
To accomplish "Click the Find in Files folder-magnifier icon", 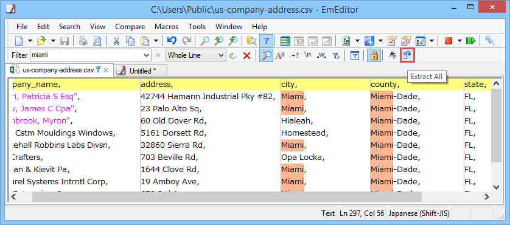I will click(x=251, y=41).
